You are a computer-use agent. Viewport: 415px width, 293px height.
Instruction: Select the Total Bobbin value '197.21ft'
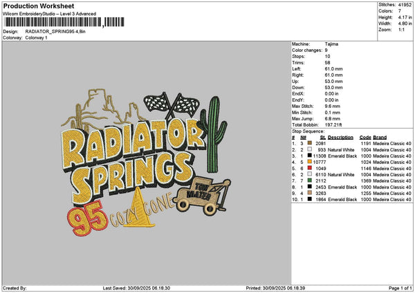[x=333, y=125]
